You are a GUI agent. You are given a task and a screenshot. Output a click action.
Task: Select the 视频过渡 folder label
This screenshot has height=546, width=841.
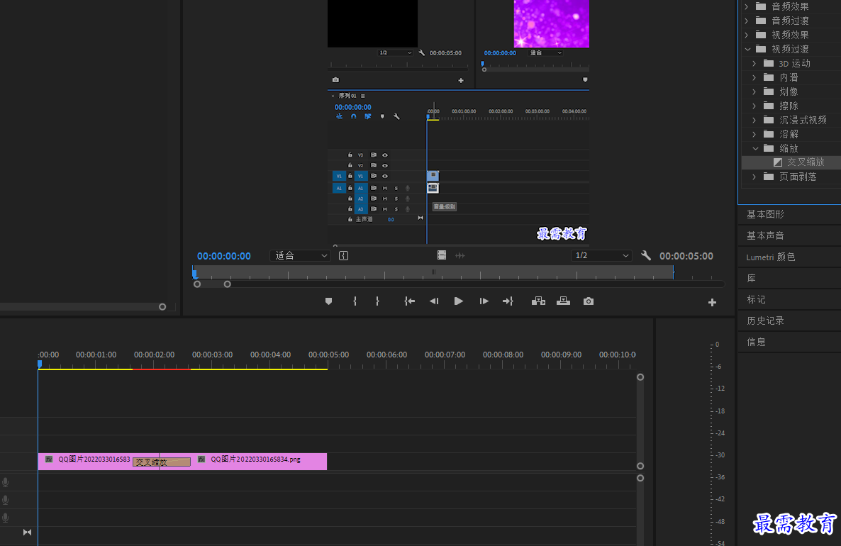(x=790, y=49)
